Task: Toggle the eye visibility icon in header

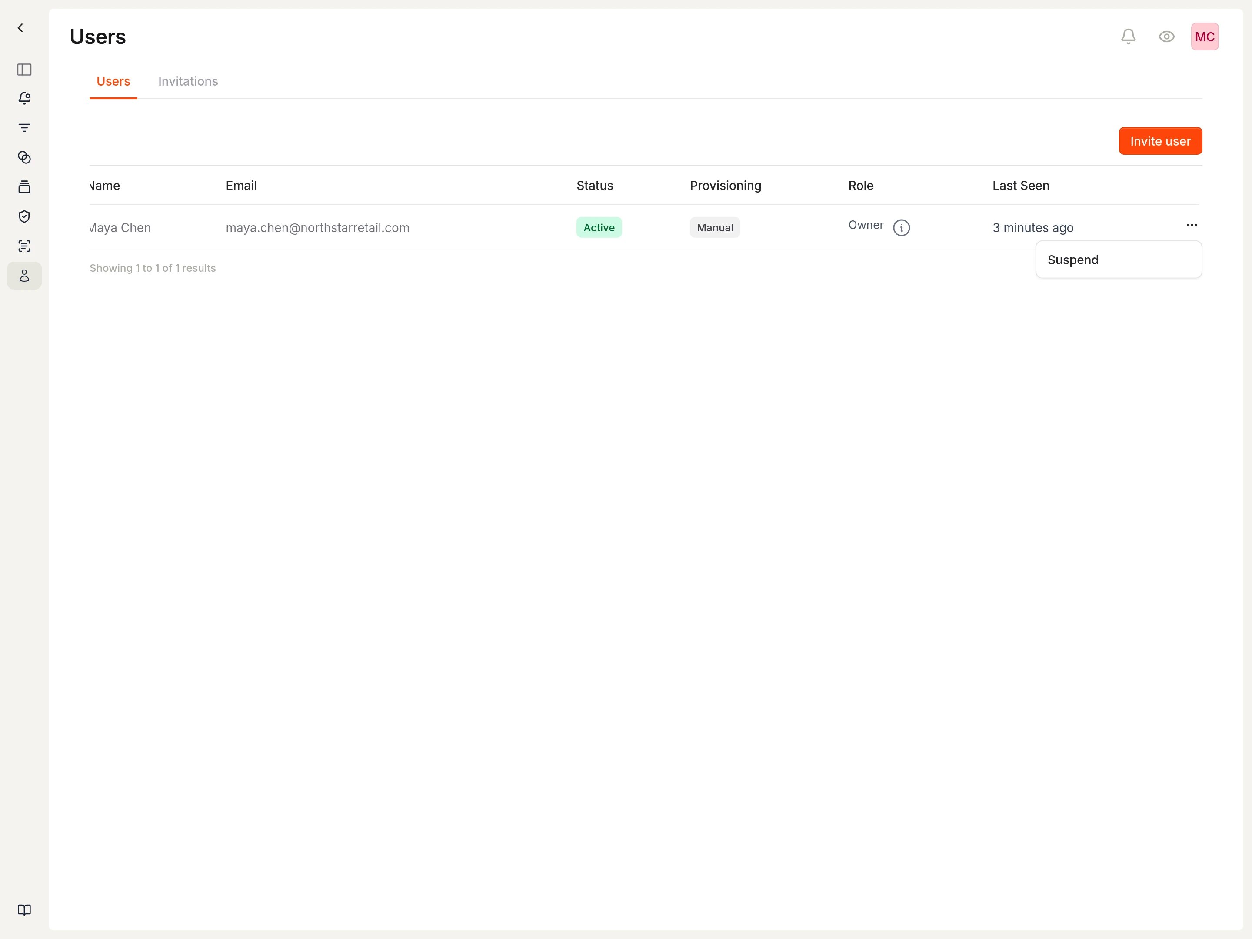Action: pos(1166,37)
